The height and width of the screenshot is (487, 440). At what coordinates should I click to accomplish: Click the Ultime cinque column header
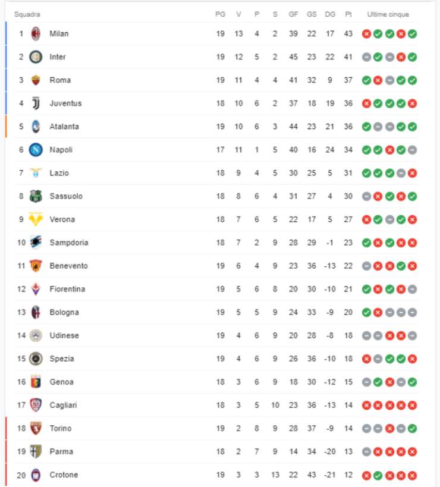388,14
